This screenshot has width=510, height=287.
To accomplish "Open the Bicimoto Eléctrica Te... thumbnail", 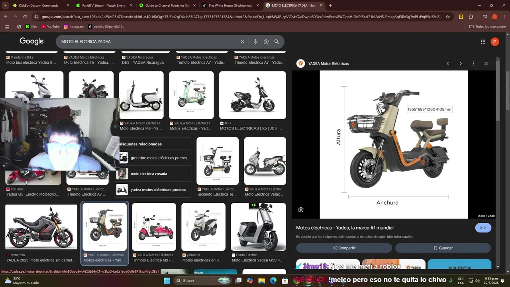I will pyautogui.click(x=218, y=161).
